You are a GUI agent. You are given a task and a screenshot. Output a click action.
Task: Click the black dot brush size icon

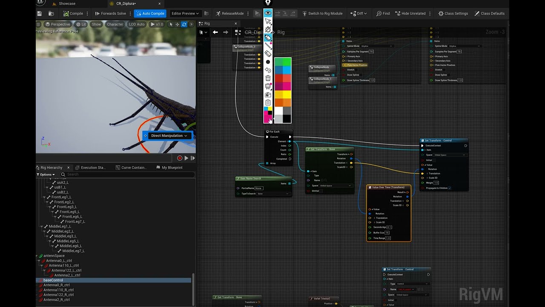point(268,62)
